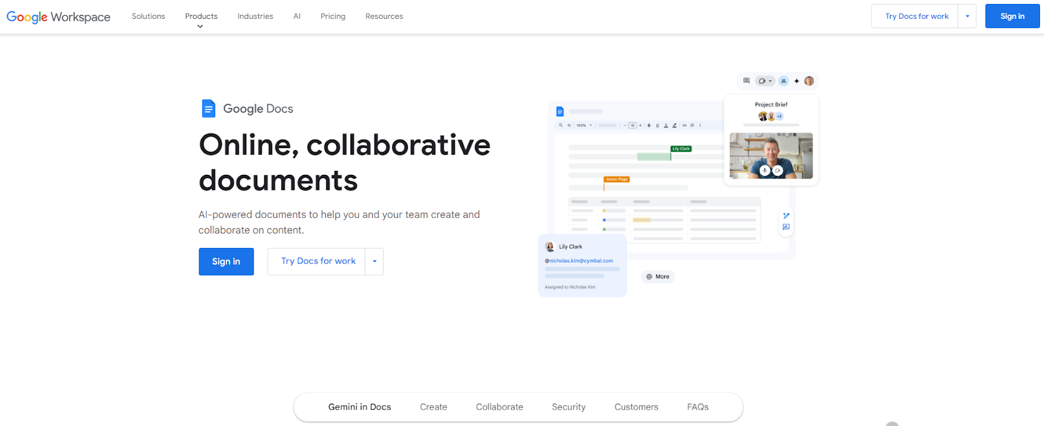Click the search magnifier in illustrated toolbar
1044x426 pixels.
pos(560,125)
